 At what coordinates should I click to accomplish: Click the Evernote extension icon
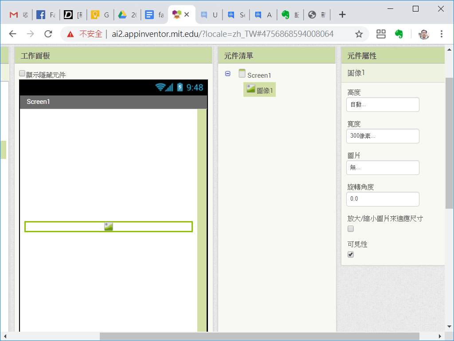(399, 34)
